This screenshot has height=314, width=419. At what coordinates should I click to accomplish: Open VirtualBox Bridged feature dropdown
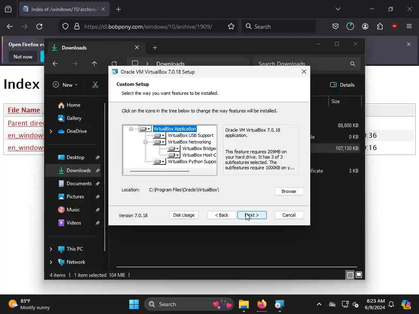click(173, 149)
